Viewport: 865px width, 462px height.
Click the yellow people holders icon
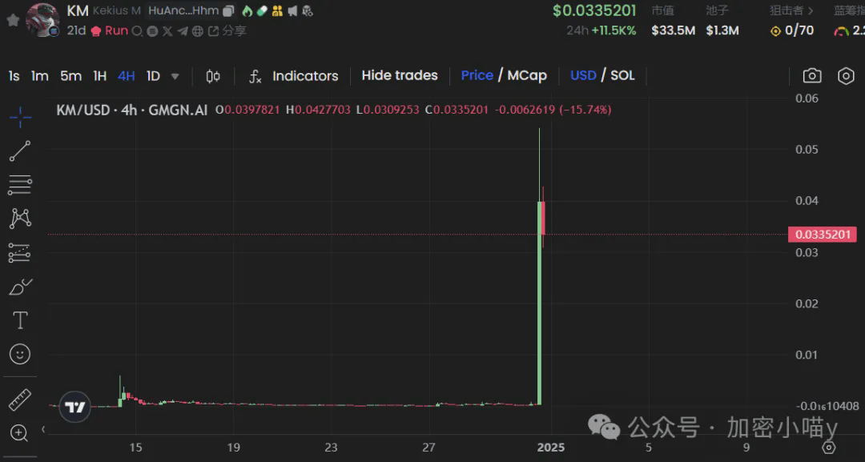click(277, 10)
